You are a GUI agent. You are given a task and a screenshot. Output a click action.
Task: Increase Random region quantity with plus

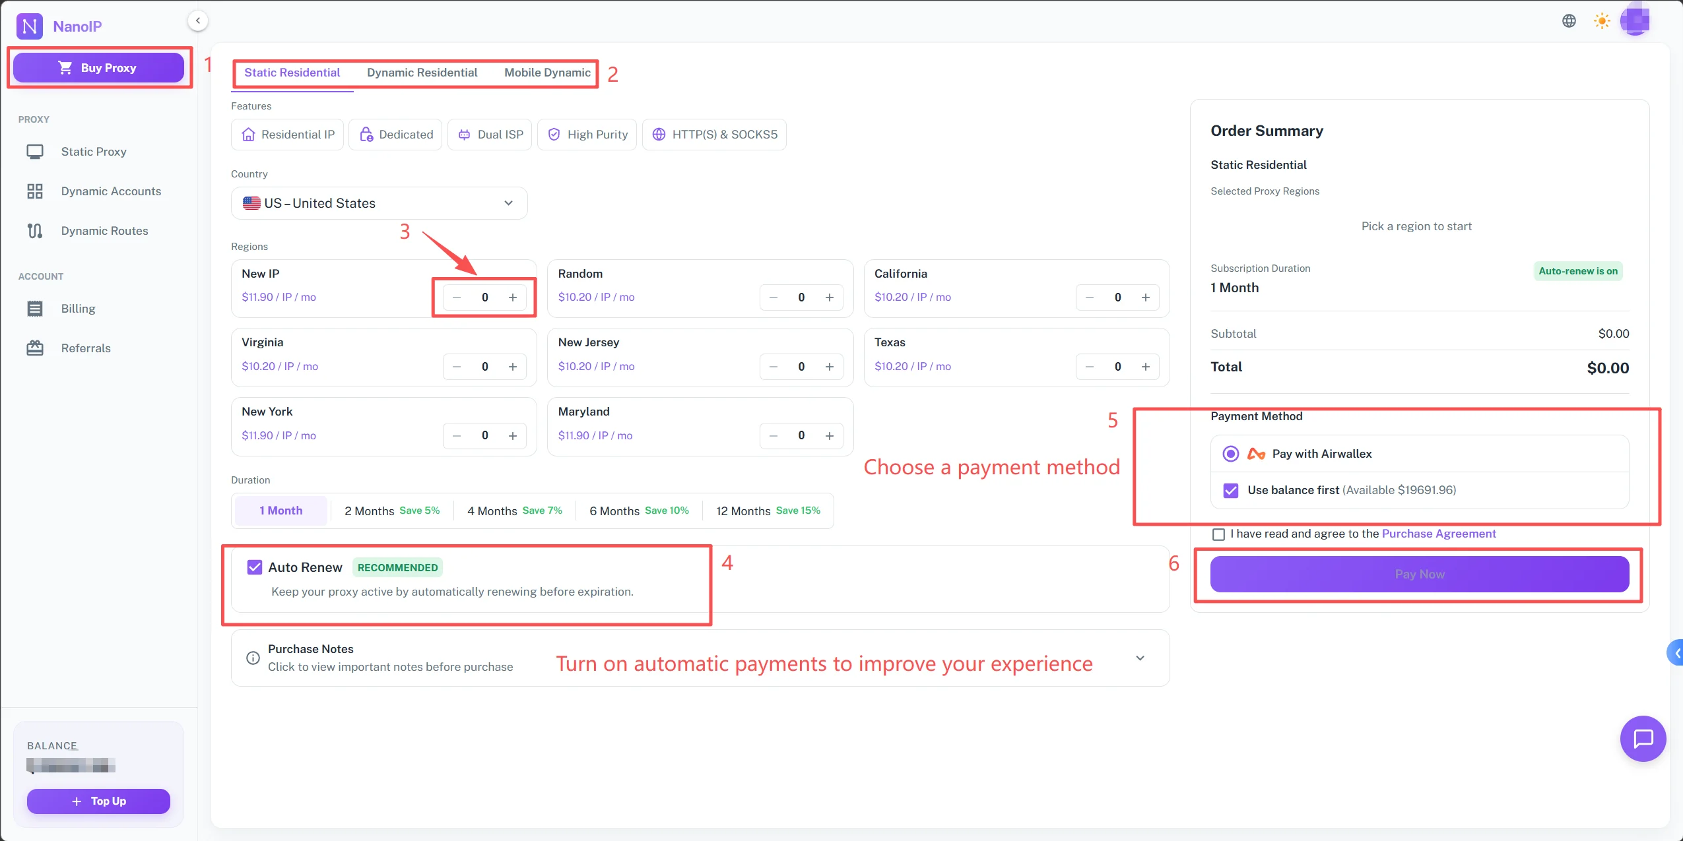(830, 297)
